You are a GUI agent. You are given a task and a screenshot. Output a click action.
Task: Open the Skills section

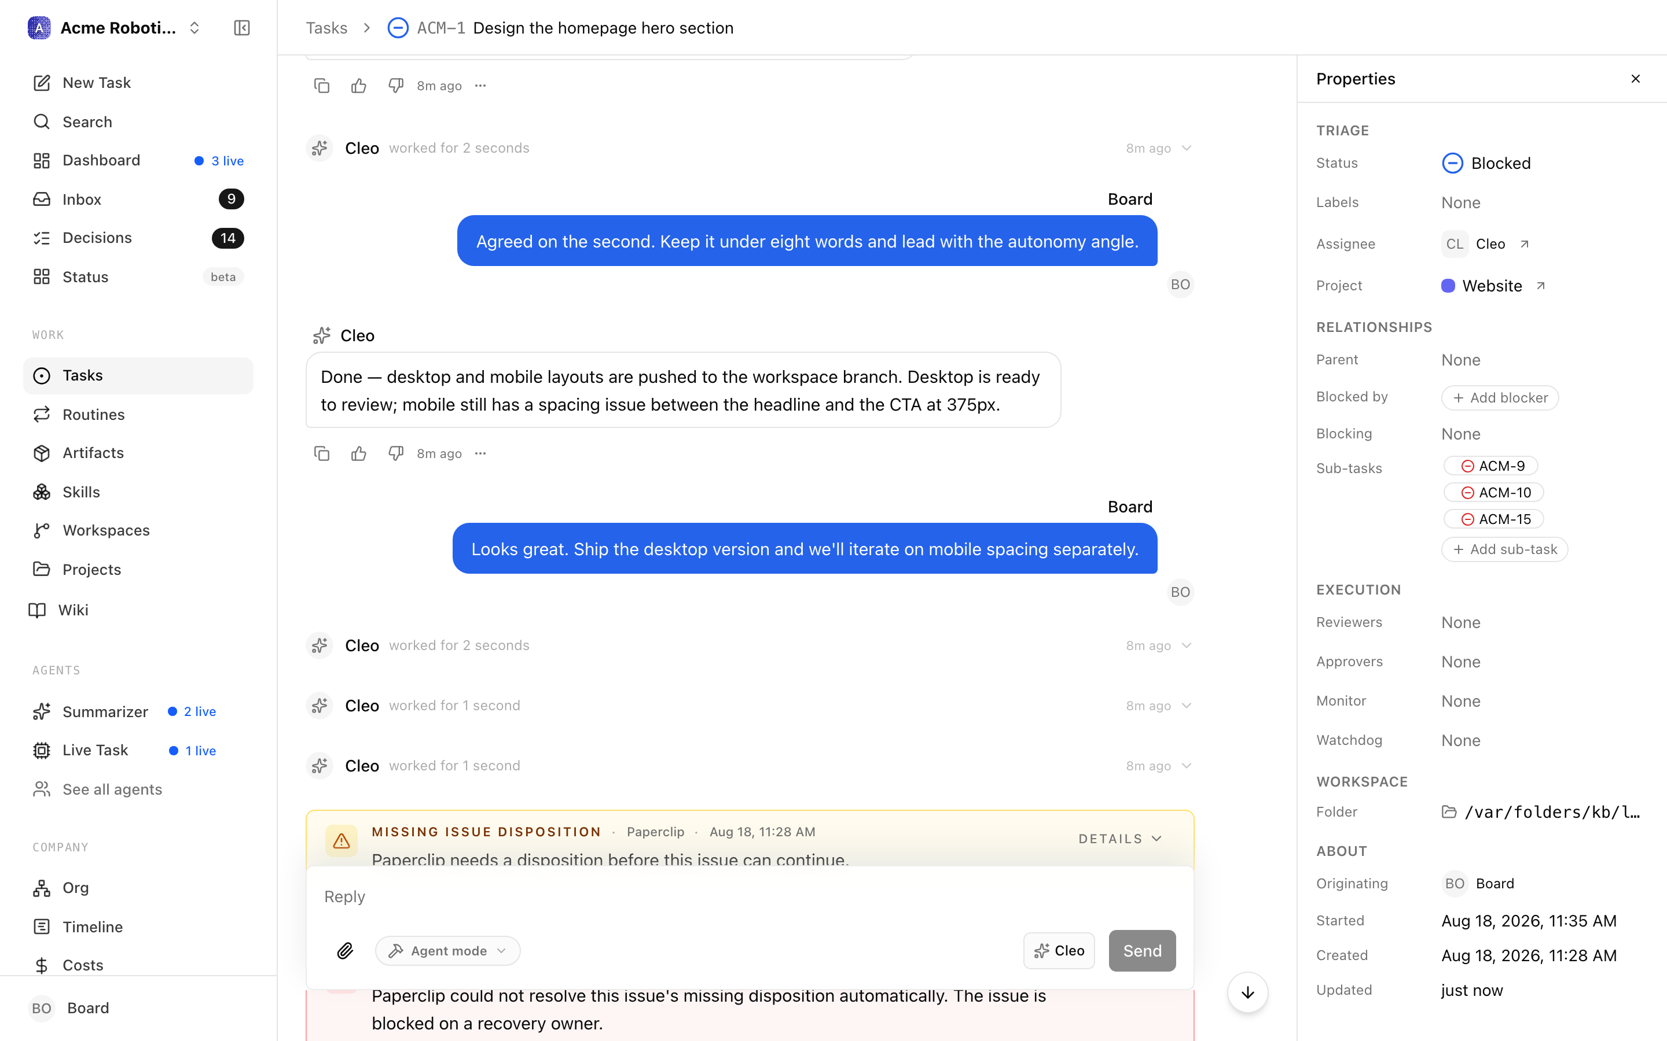pos(138,492)
